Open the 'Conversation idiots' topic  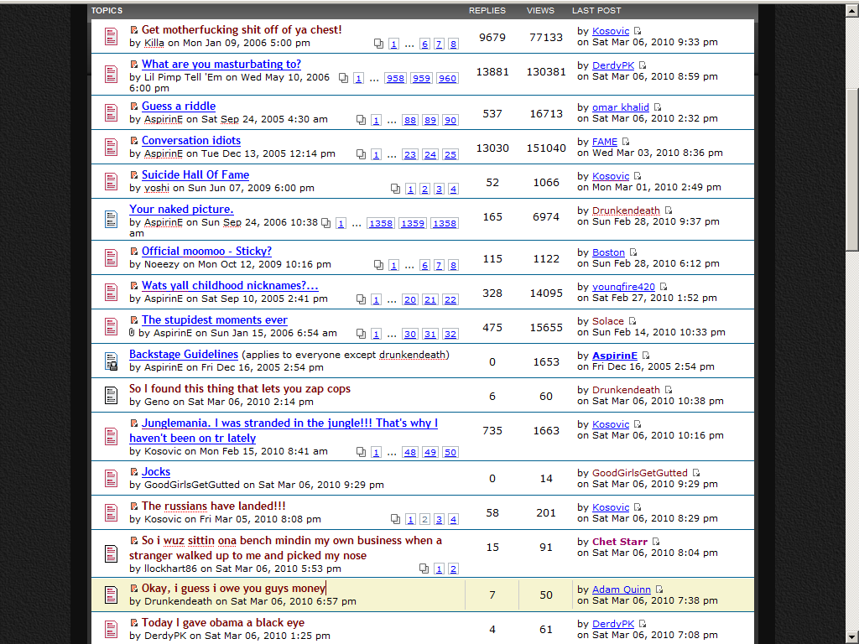coord(190,141)
